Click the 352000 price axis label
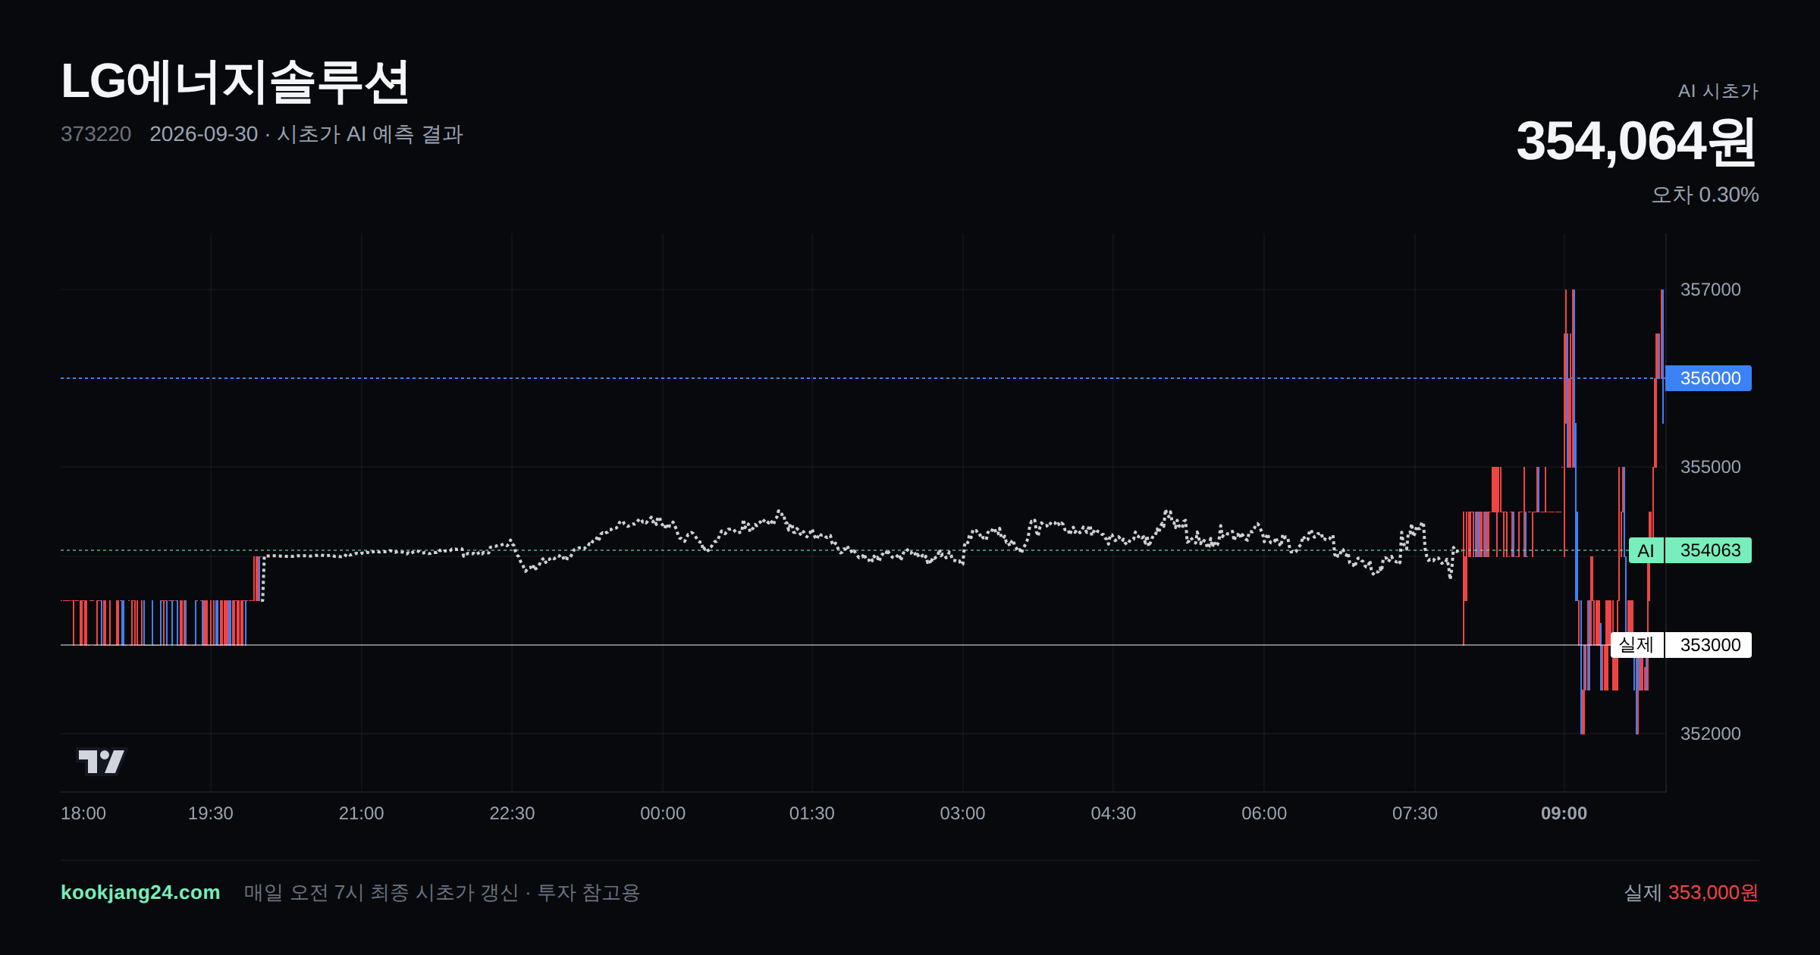Screen dimensions: 1820x955 (x=1711, y=734)
